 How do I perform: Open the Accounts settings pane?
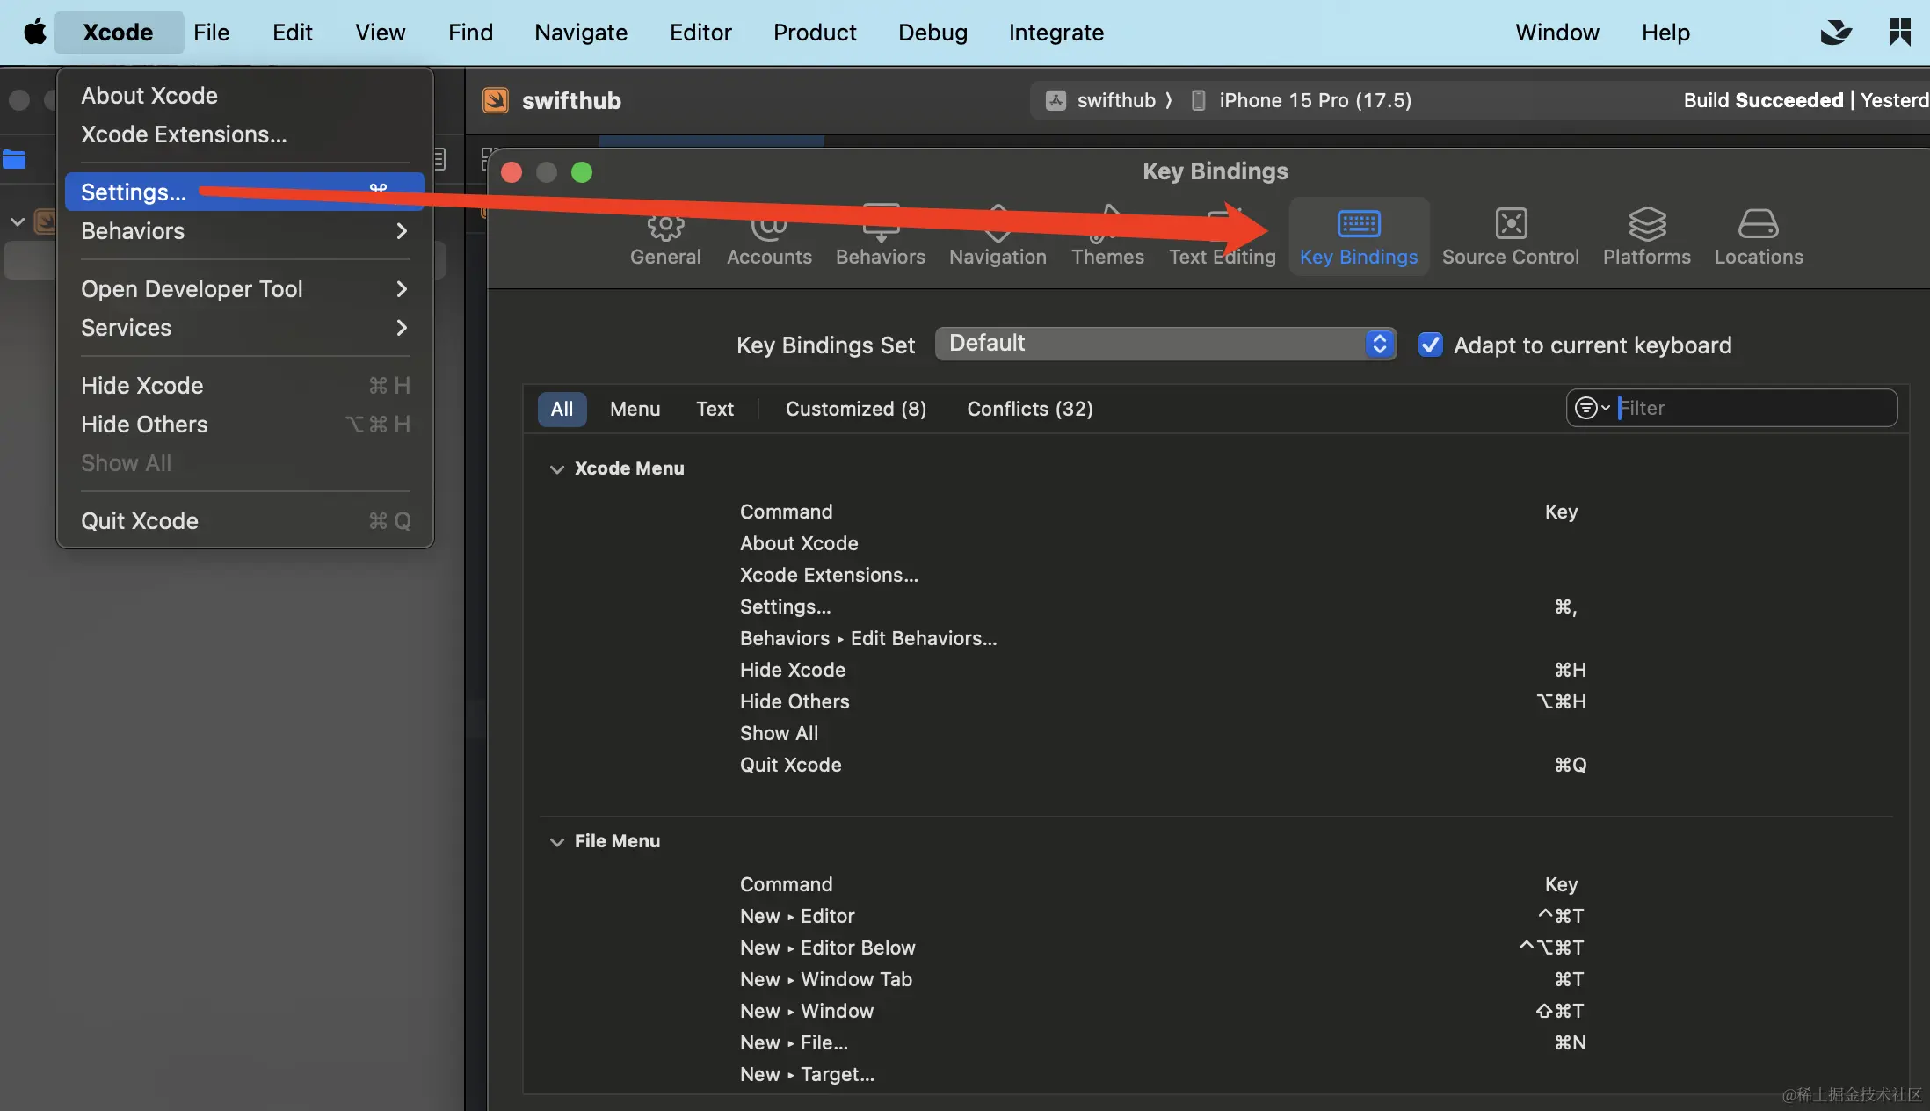tap(769, 237)
